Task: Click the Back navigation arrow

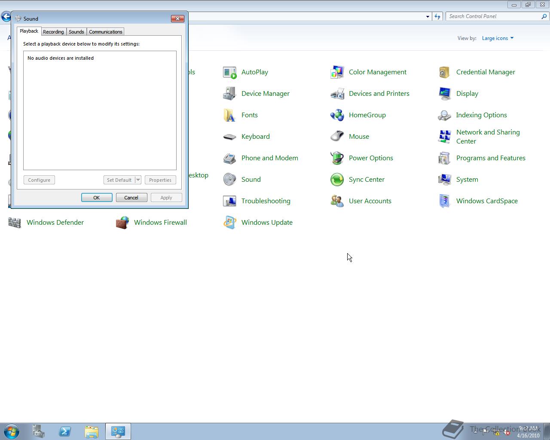Action: 6,17
